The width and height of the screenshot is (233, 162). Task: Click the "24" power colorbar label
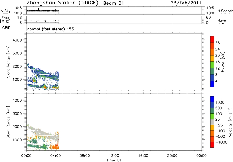coord(217,49)
